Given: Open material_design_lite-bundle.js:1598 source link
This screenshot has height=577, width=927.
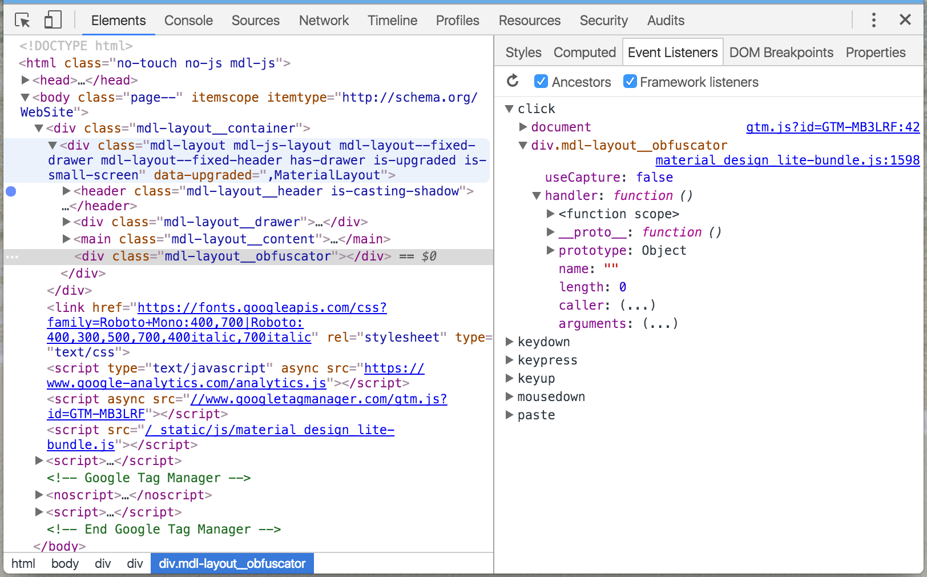Looking at the screenshot, I should [x=788, y=160].
